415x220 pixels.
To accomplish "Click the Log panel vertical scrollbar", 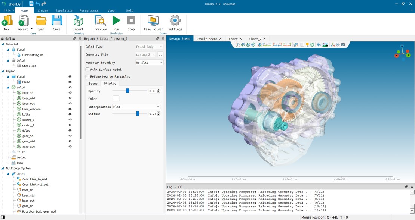I will (412, 201).
